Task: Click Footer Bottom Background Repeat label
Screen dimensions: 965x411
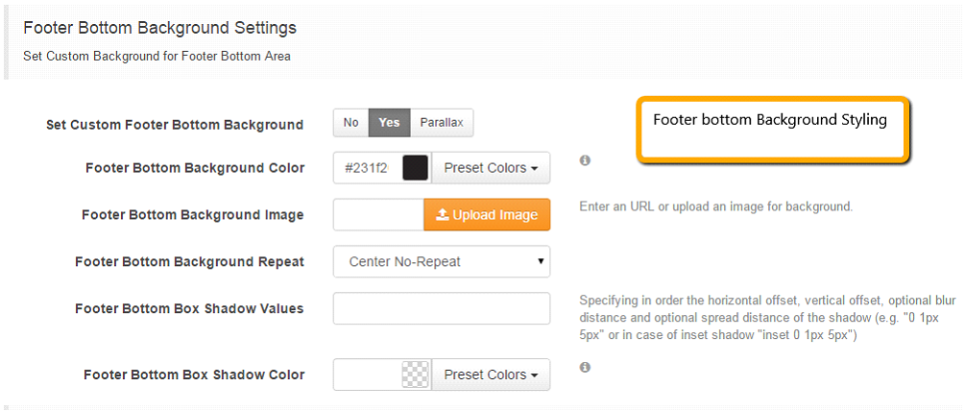Action: tap(189, 261)
